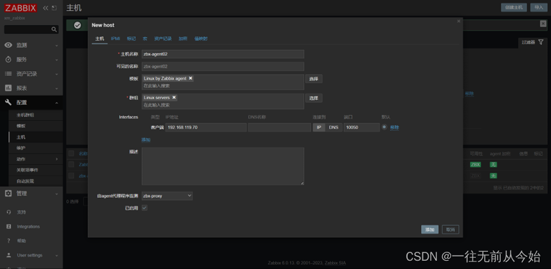Image resolution: width=551 pixels, height=269 pixels.
Task: Click green ZBX availability badge
Action: click(x=475, y=165)
